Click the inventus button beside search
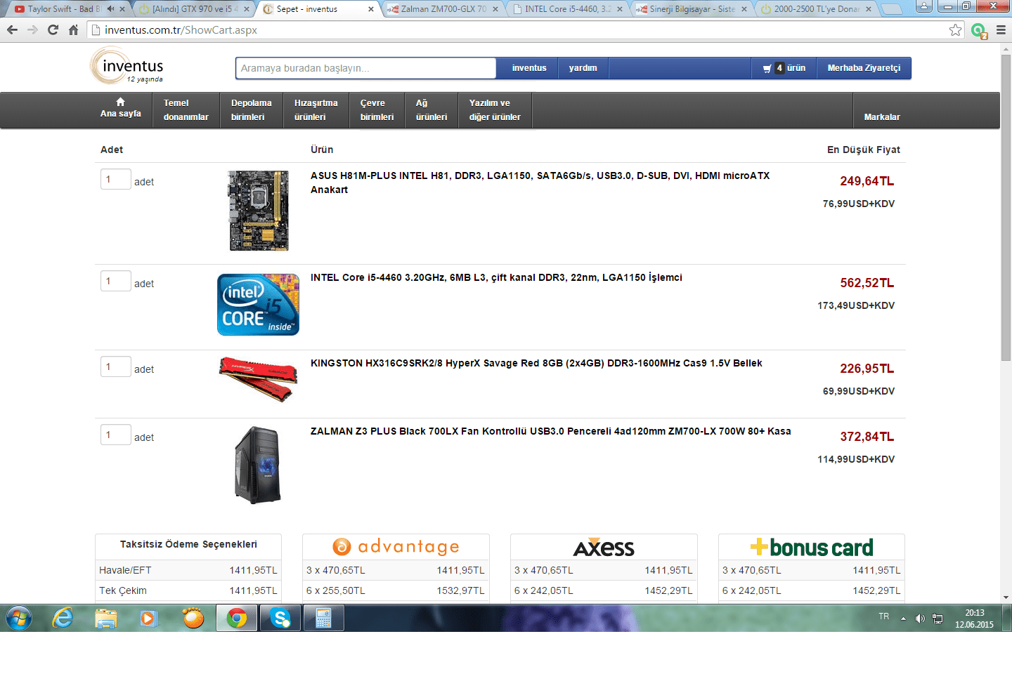The image size is (1012, 674). tap(529, 68)
